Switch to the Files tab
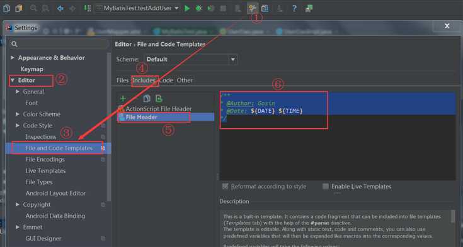The width and height of the screenshot is (463, 247). pos(122,80)
